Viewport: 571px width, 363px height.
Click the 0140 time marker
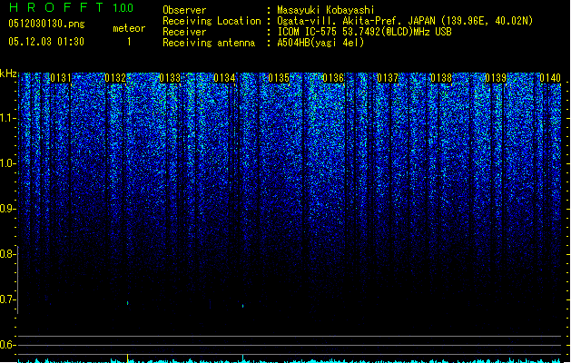pos(550,78)
